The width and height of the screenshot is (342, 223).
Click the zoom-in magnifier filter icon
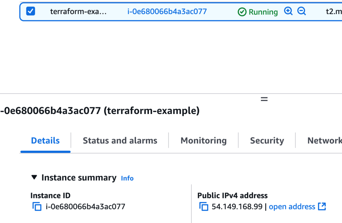288,11
